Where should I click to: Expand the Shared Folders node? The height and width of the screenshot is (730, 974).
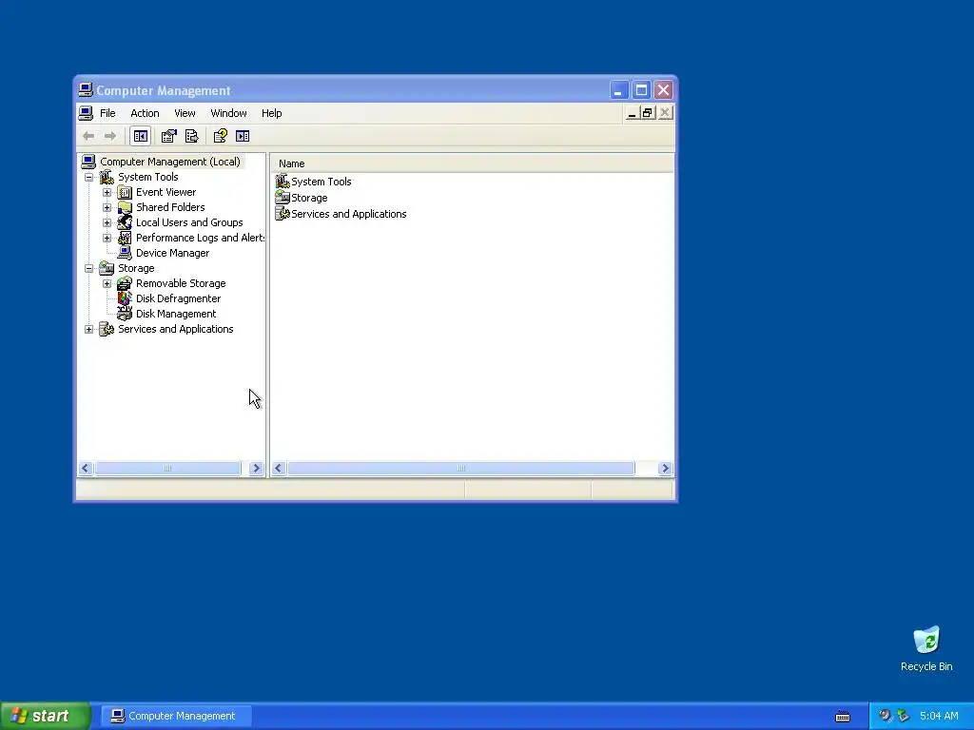(x=107, y=207)
